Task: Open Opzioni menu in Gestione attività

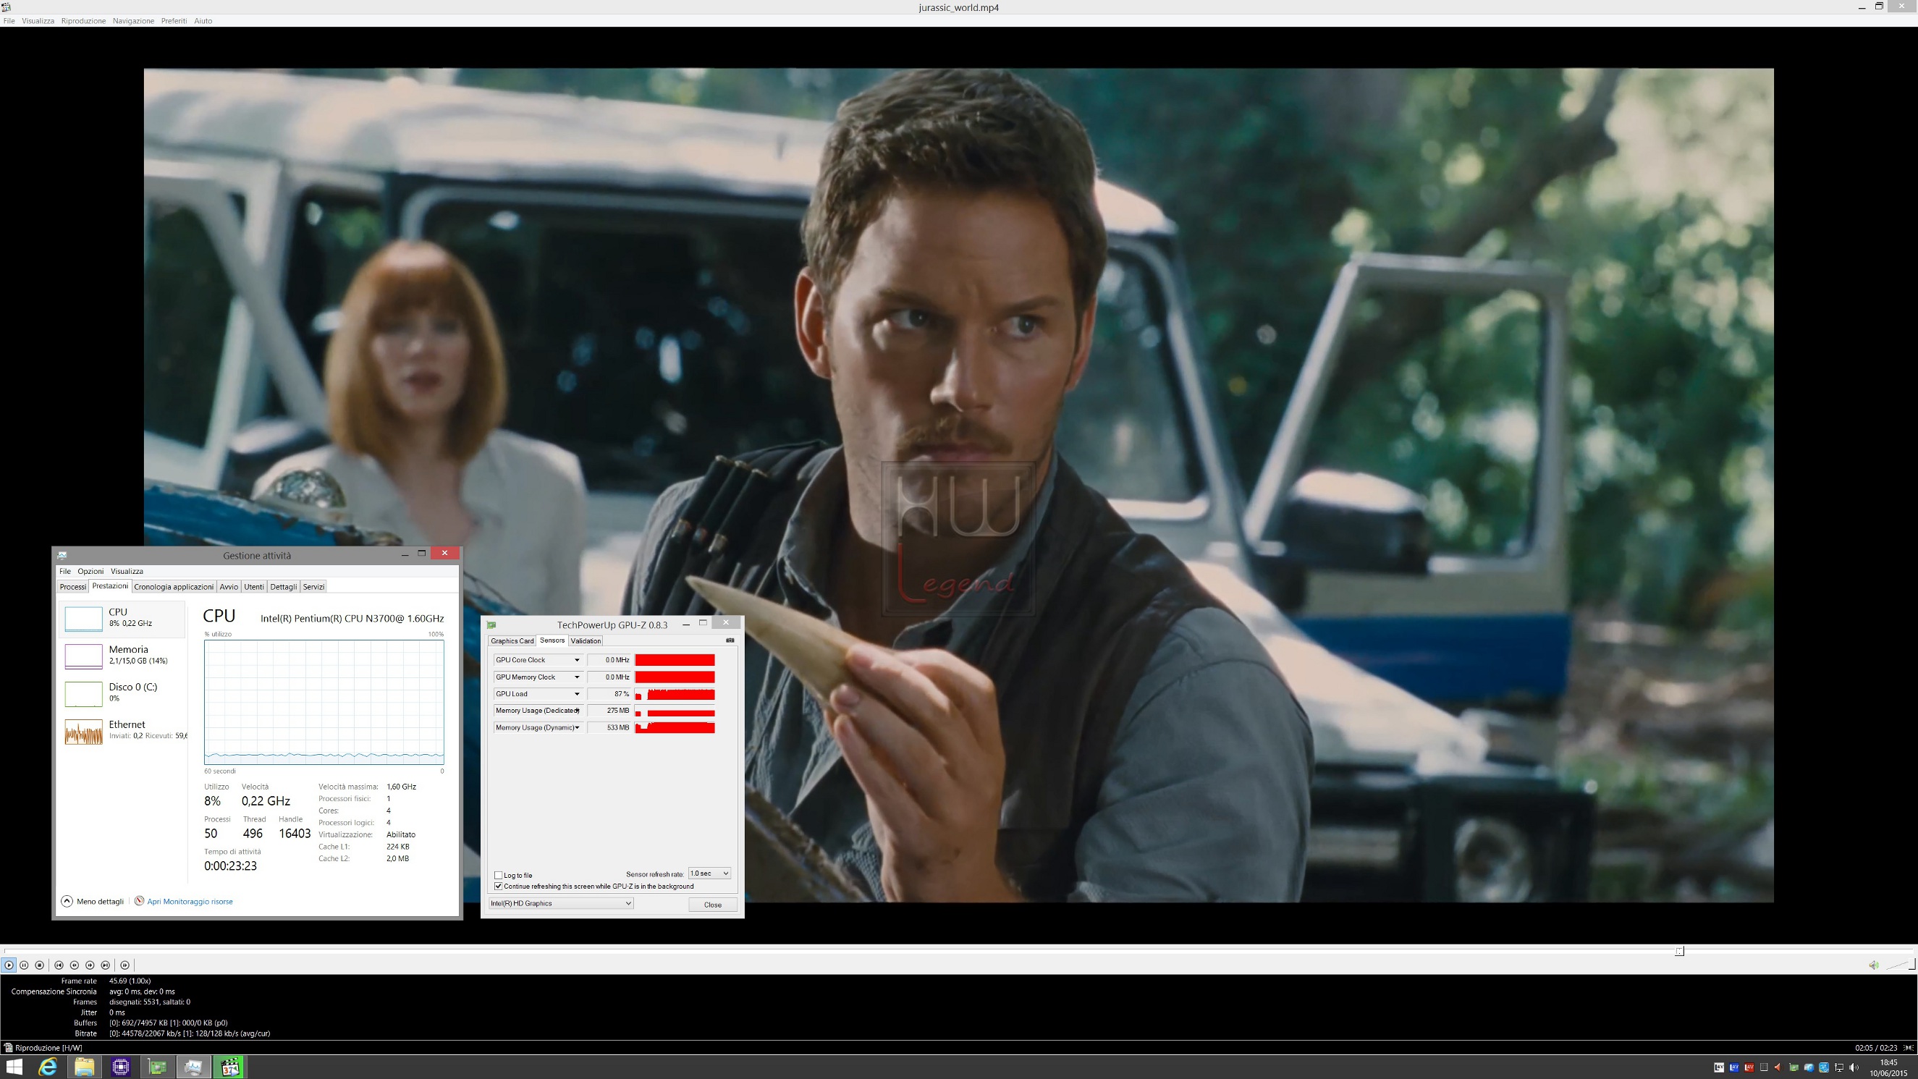Action: pyautogui.click(x=91, y=571)
